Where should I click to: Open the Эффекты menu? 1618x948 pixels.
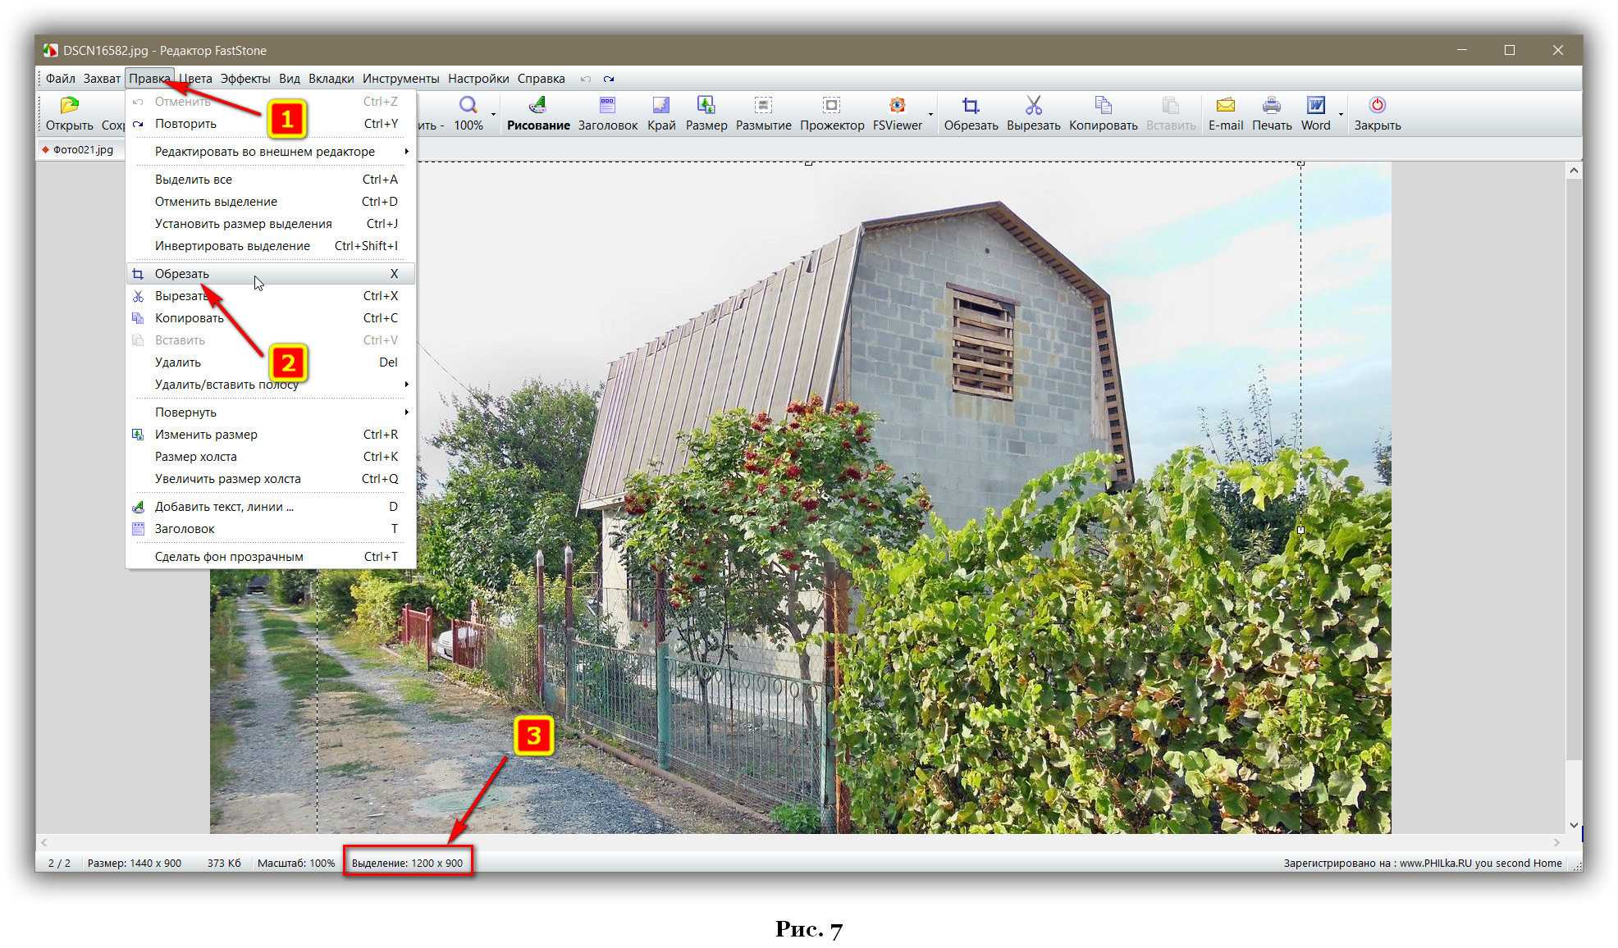[245, 79]
